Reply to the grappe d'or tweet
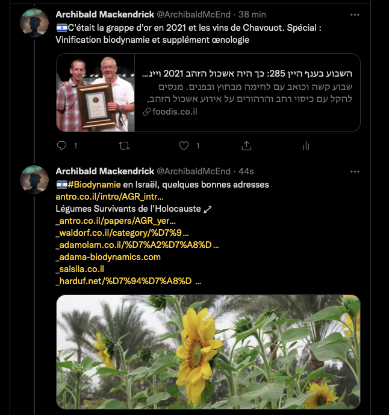Screen dimensions: 389x415 61,145
